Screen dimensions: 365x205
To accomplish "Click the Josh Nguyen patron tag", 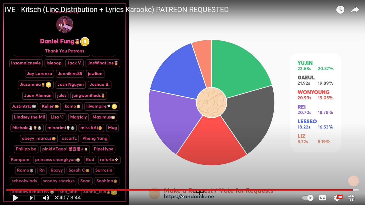I will (71, 85).
